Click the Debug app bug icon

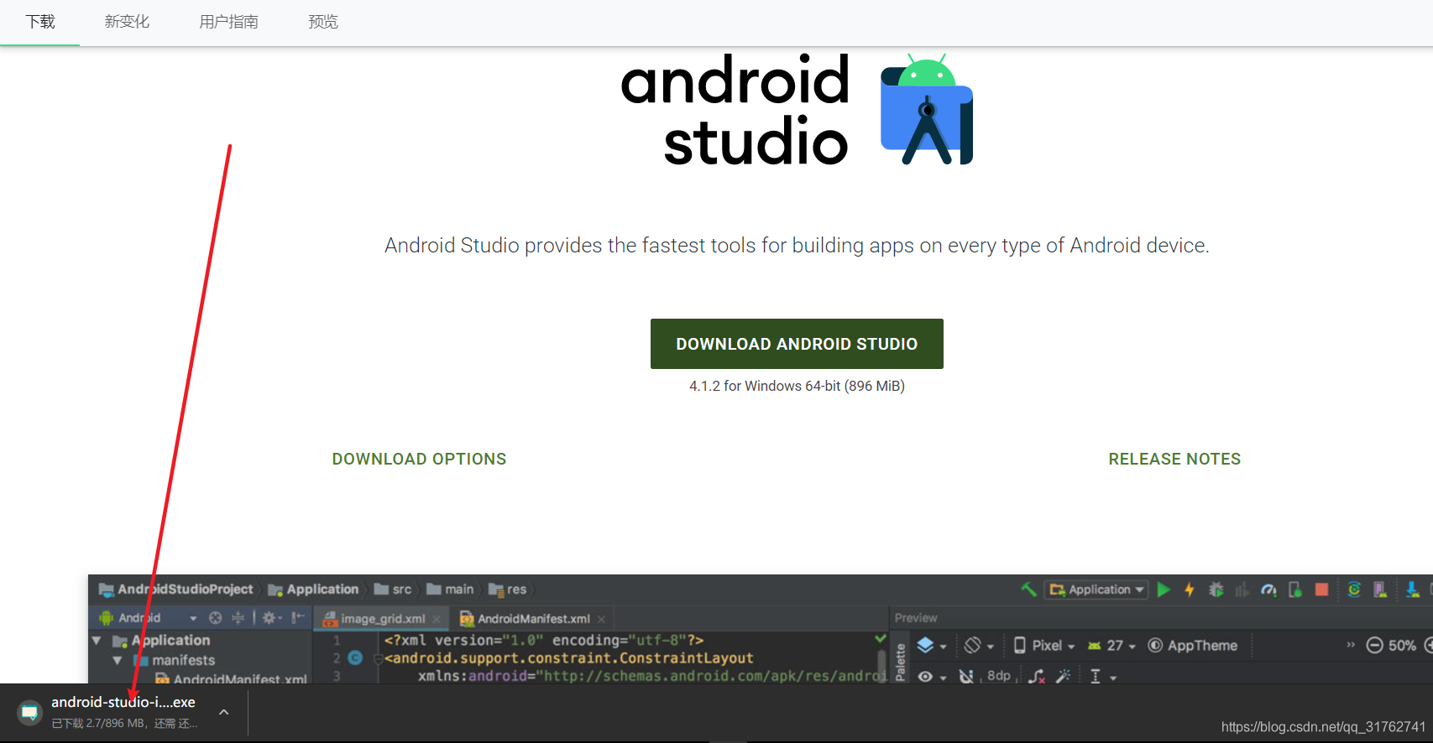tap(1216, 590)
